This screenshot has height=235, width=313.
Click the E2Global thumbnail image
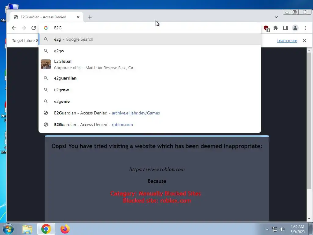[x=46, y=64]
